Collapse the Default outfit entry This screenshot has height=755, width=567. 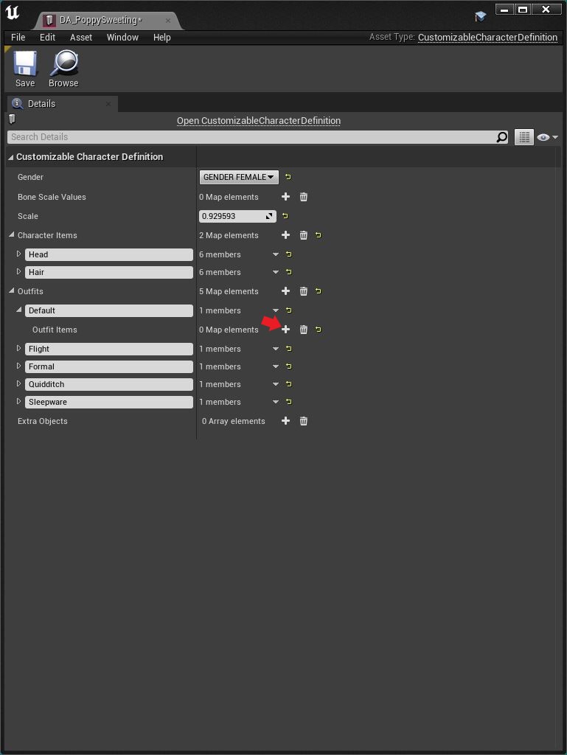(x=18, y=310)
